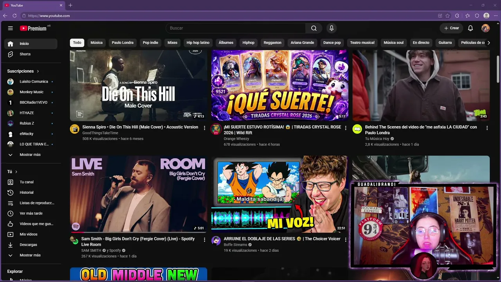Open the browser profile icon

point(486,16)
